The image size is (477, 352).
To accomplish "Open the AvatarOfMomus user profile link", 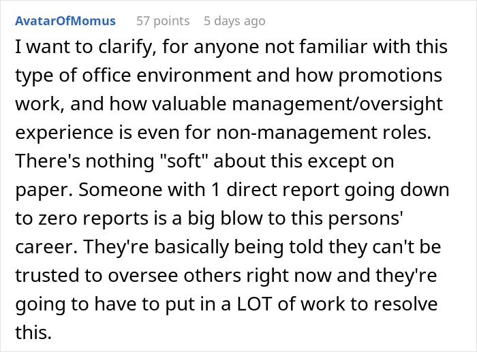I will point(65,21).
